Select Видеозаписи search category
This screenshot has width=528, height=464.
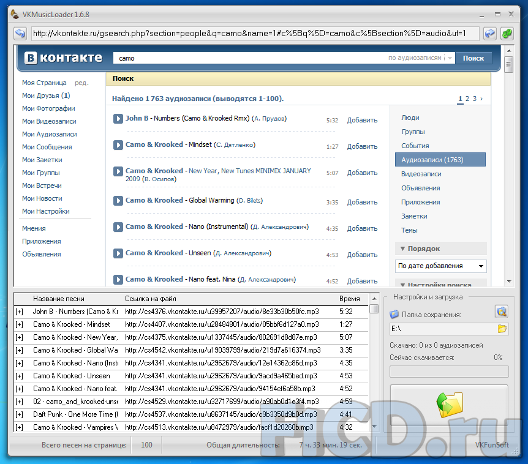(x=421, y=174)
